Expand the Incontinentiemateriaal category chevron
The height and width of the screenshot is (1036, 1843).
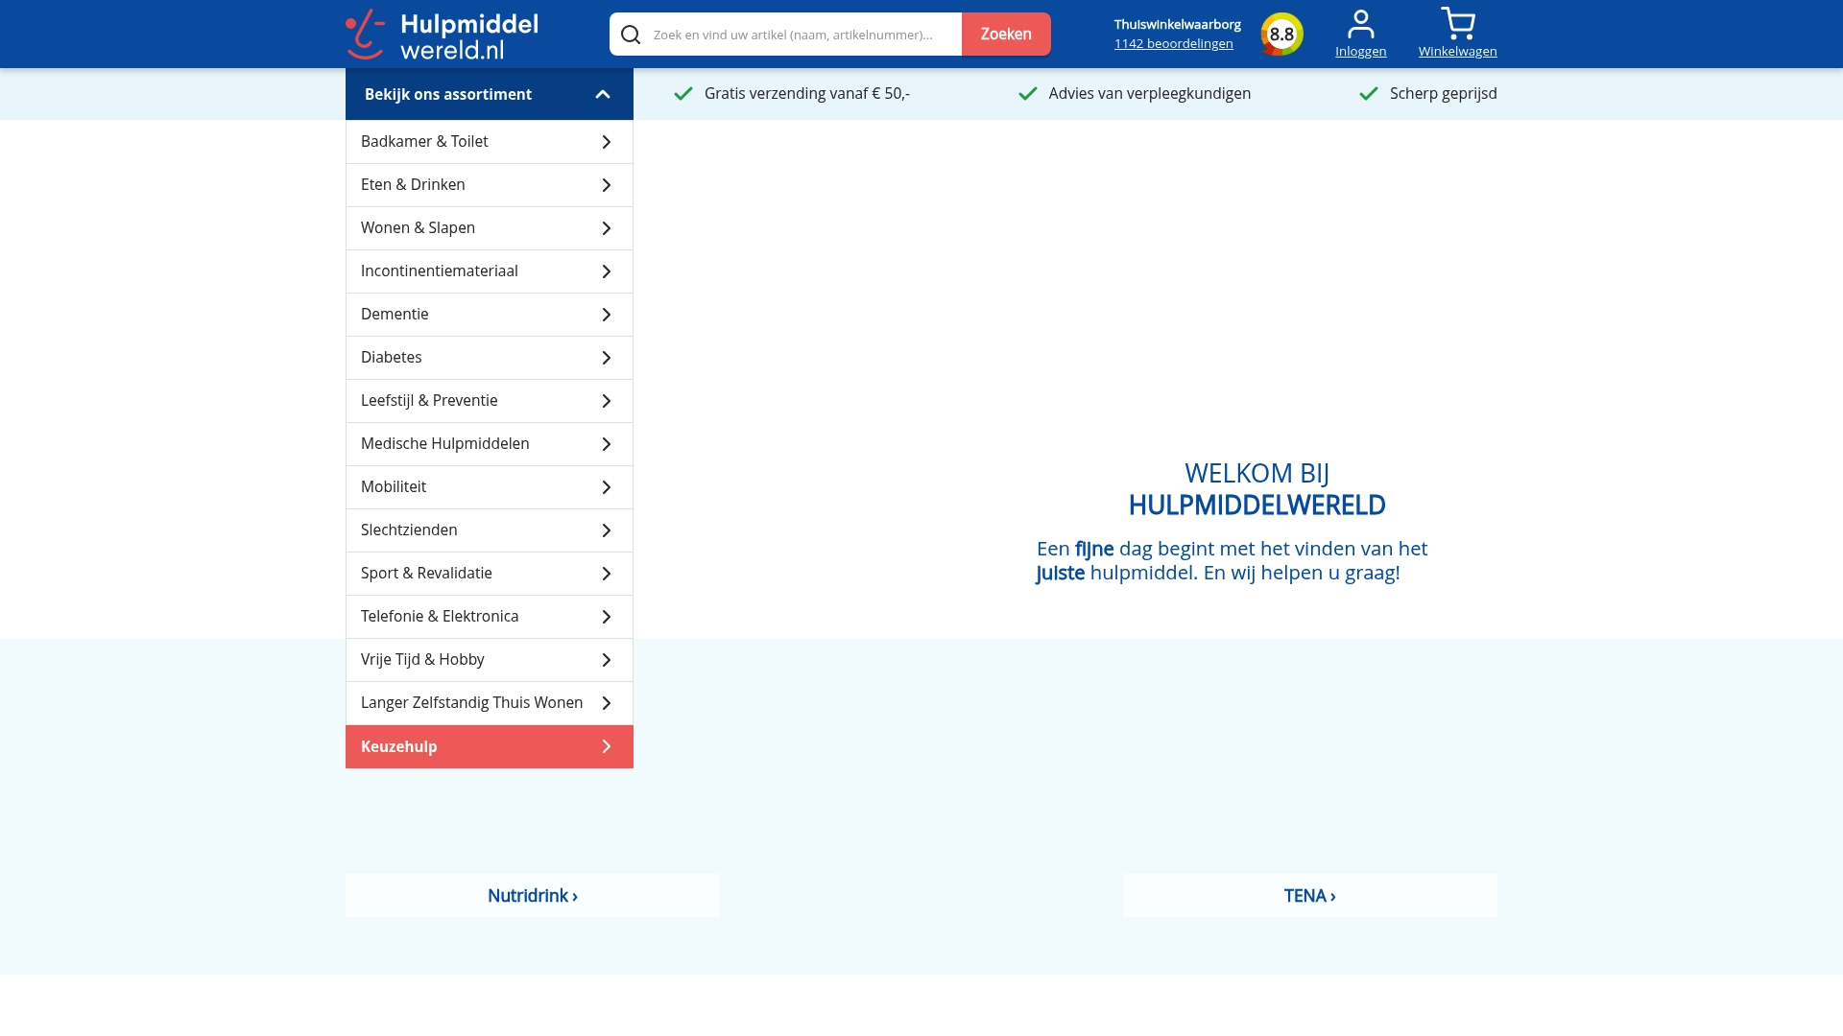606,271
